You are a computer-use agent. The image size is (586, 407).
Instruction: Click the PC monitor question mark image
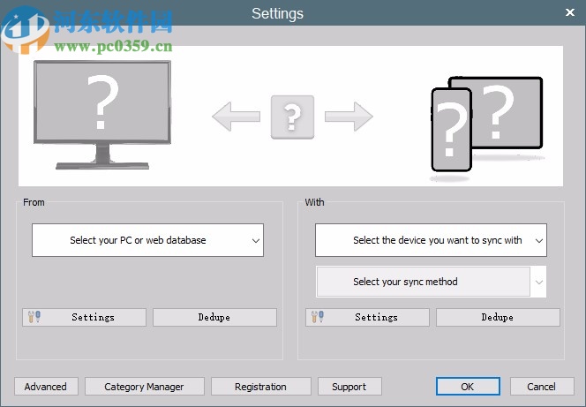(102, 115)
